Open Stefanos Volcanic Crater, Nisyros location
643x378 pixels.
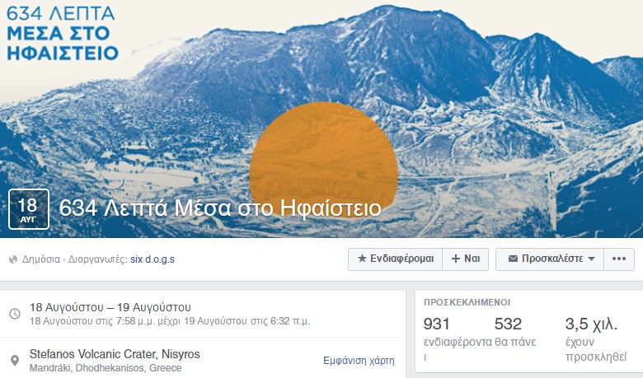click(x=115, y=354)
